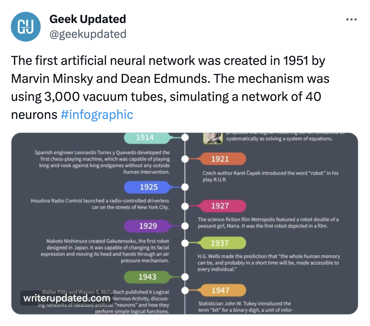Screen dimensions: 370x326
Task: Click the @geekupdated handle
Action: click(88, 34)
